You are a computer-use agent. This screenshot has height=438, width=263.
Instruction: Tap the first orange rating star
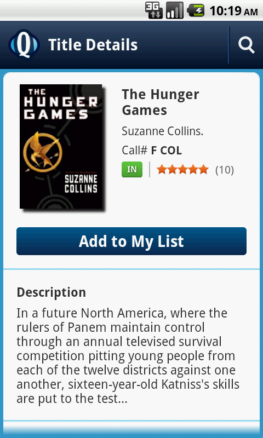162,169
